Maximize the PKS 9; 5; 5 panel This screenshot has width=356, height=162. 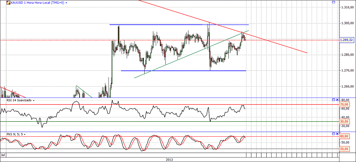coord(333,134)
